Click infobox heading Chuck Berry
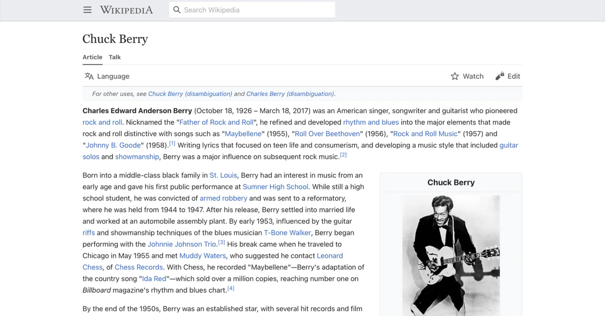This screenshot has height=316, width=605. click(451, 183)
